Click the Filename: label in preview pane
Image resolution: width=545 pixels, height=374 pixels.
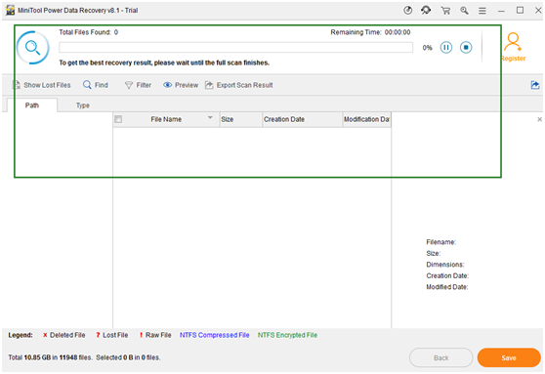point(440,242)
